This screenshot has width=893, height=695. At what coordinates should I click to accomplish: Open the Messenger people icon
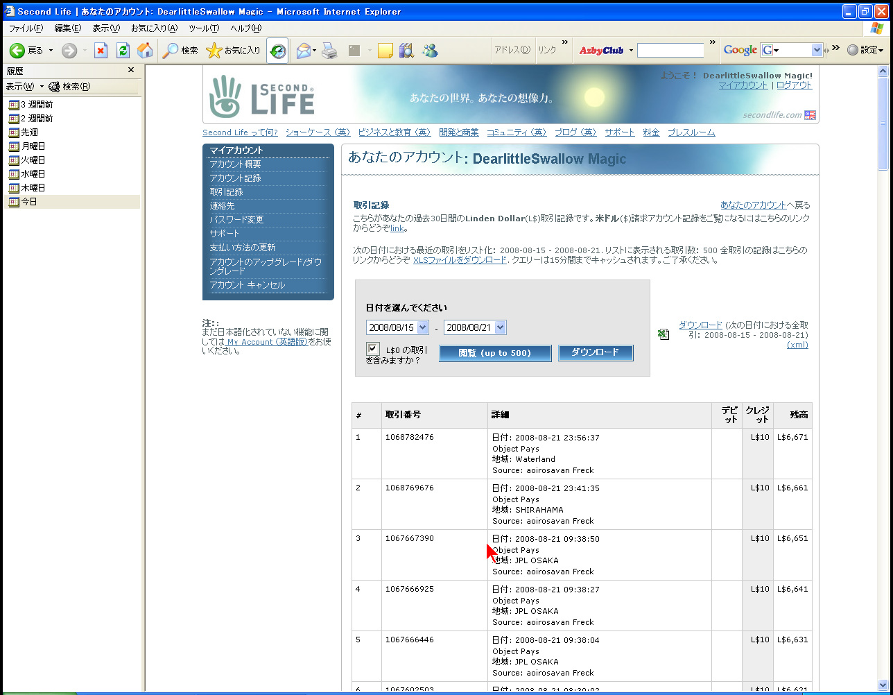click(430, 51)
